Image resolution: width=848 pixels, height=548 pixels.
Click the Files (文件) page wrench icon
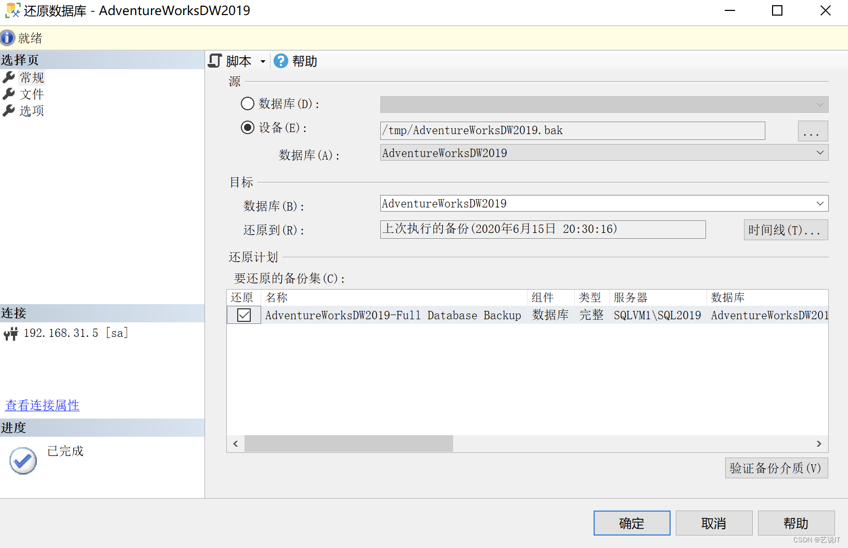[x=9, y=94]
